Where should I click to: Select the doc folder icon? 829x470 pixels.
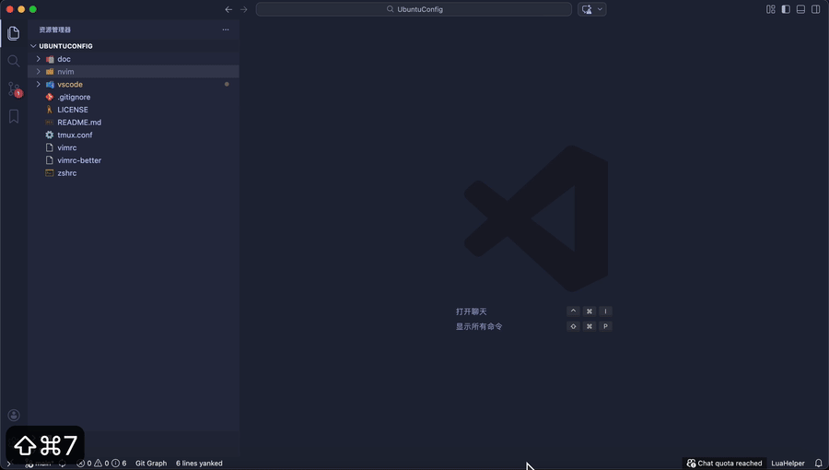[50, 59]
